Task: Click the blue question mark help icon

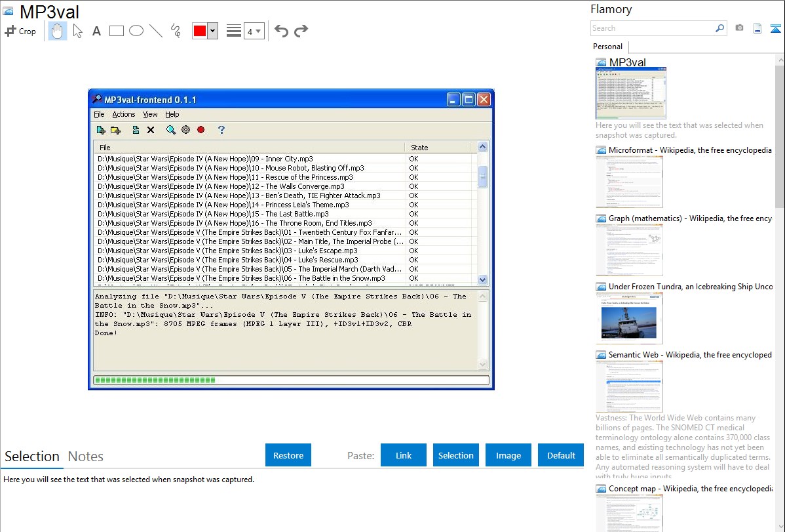Action: pos(221,130)
